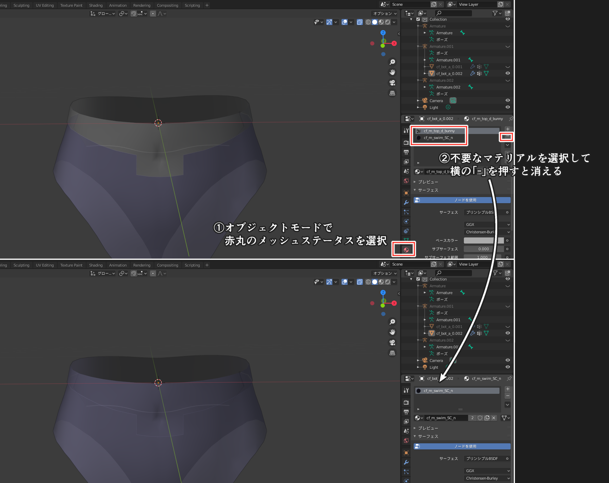Uncheck Collection checkbox in upper outliner

pos(418,19)
